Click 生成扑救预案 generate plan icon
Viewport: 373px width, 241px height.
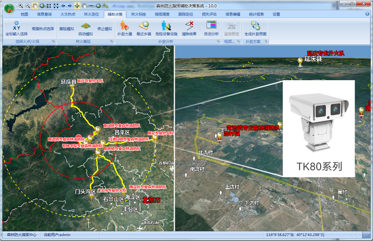click(255, 29)
